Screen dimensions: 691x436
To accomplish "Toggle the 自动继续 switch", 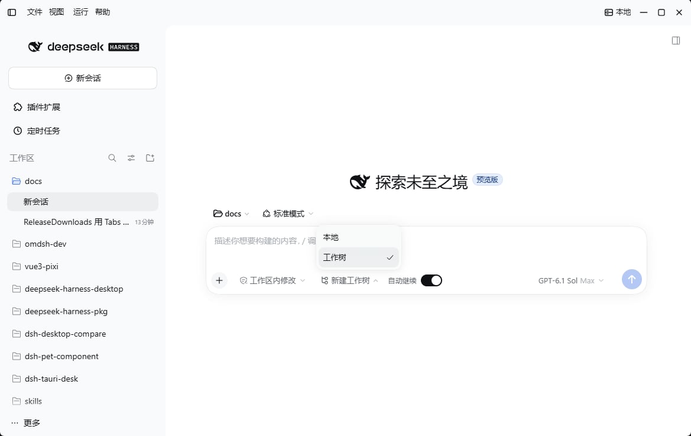I will [431, 280].
